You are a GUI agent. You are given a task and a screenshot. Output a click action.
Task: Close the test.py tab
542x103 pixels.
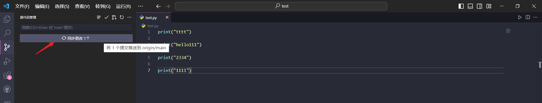tap(167, 17)
